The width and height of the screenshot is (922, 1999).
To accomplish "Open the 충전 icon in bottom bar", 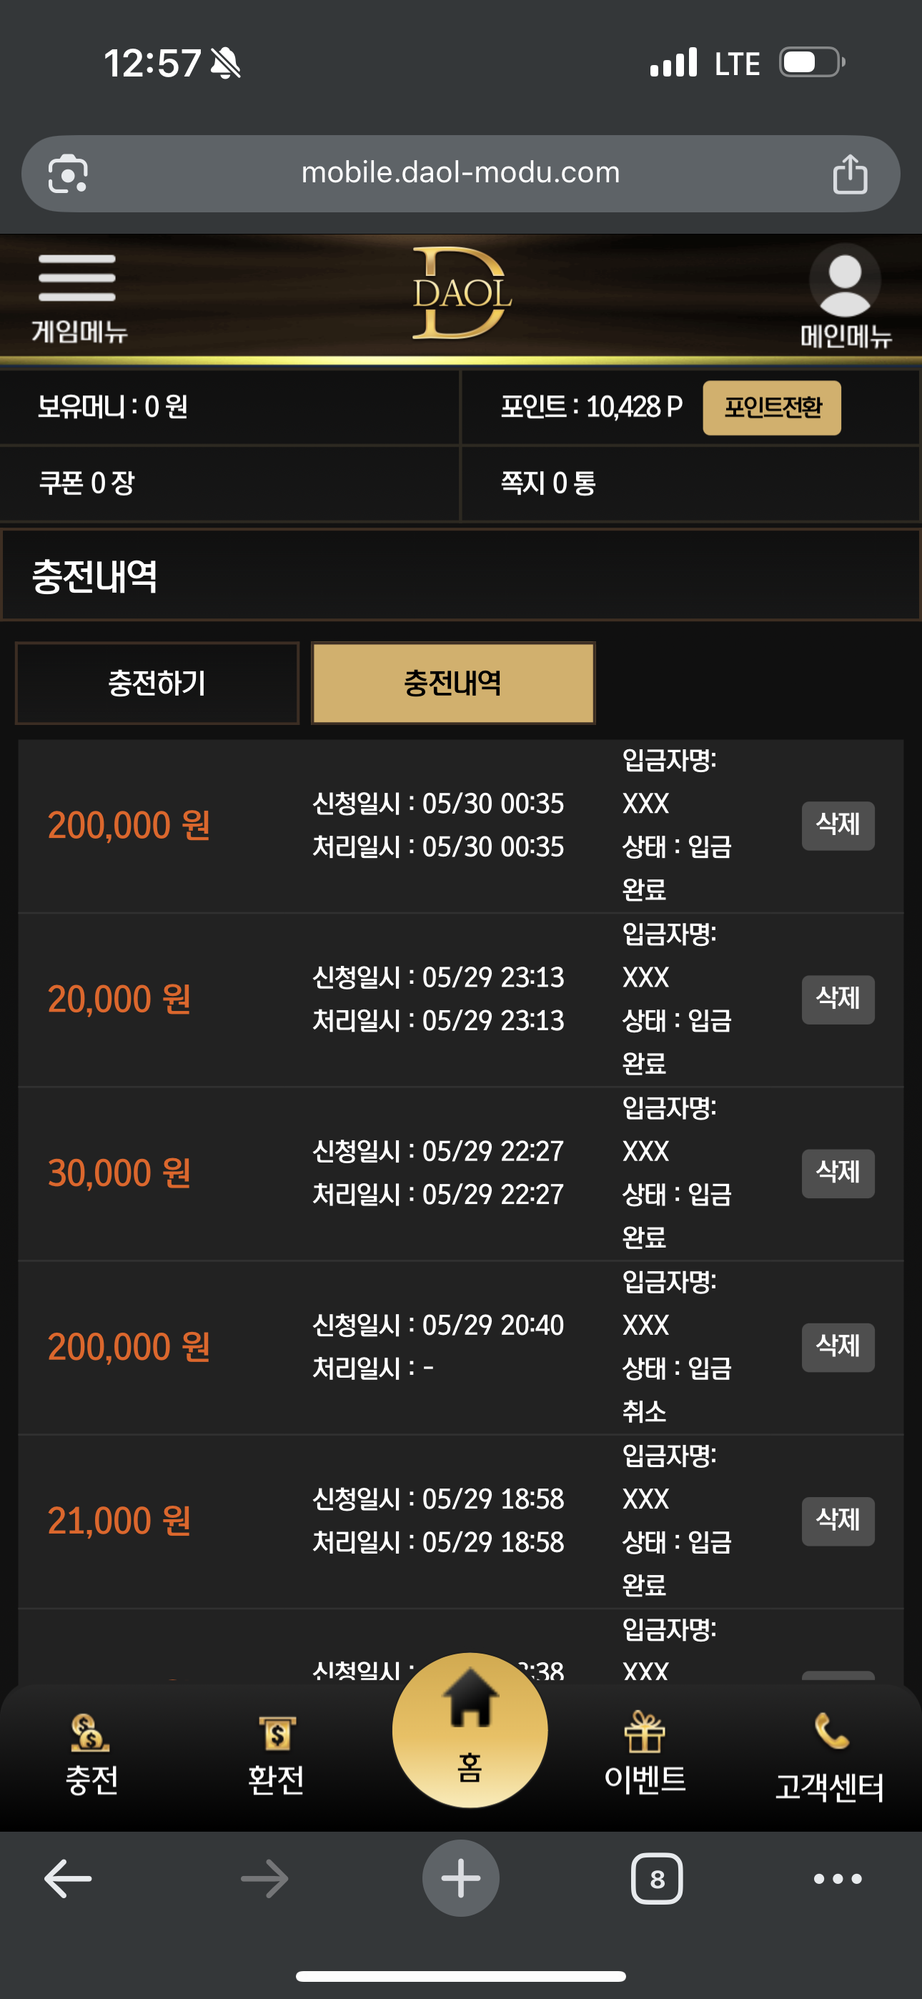I will [91, 1755].
